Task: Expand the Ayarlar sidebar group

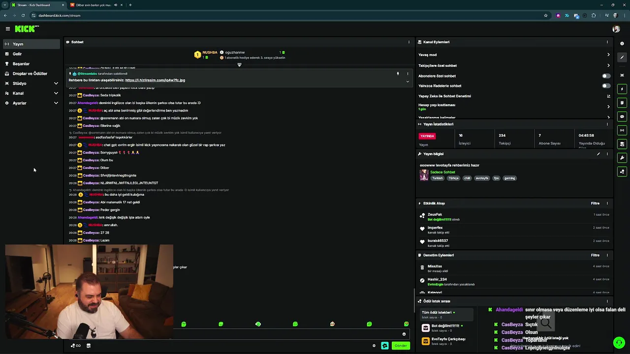Action: coord(31,103)
